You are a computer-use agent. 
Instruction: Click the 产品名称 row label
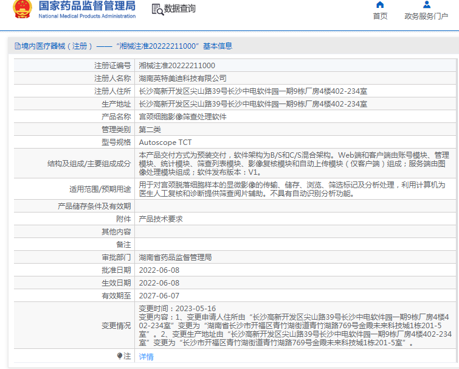click(116, 117)
